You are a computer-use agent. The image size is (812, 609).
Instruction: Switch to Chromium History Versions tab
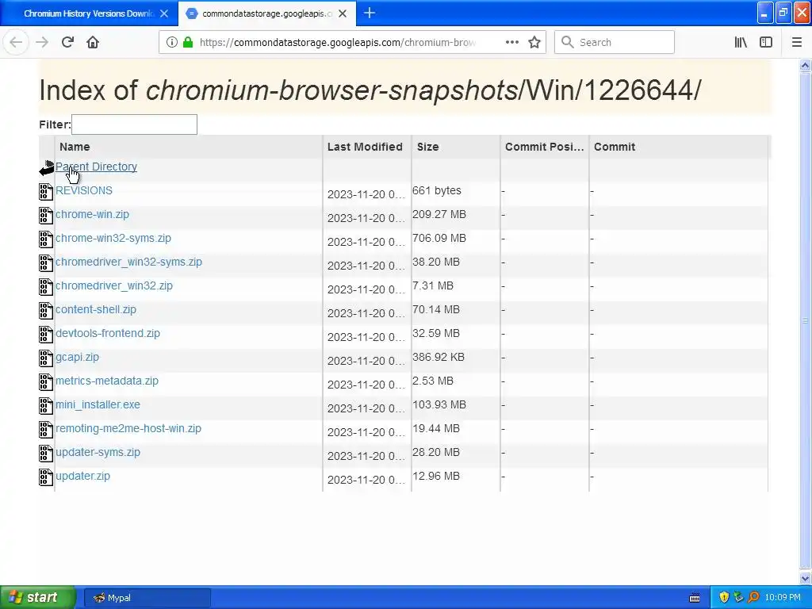pos(89,13)
